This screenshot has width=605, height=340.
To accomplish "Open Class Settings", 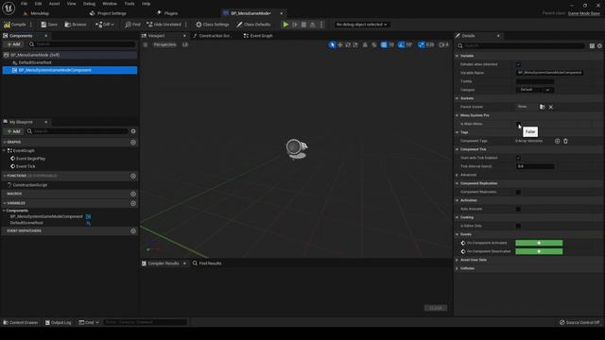I will point(212,25).
